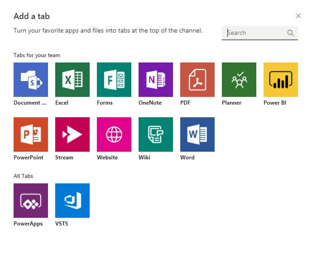
Task: Click the "Word" label text
Action: (187, 158)
